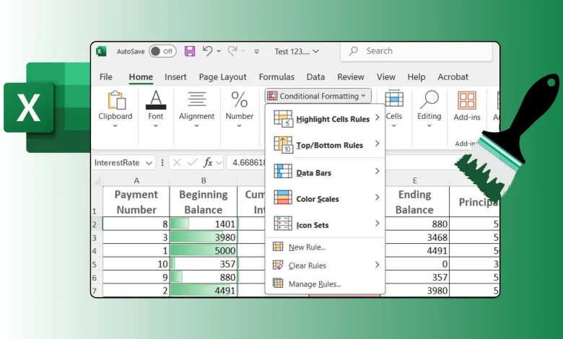563x339 pixels.
Task: Click the Beginning Balance header cell
Action: tap(204, 202)
